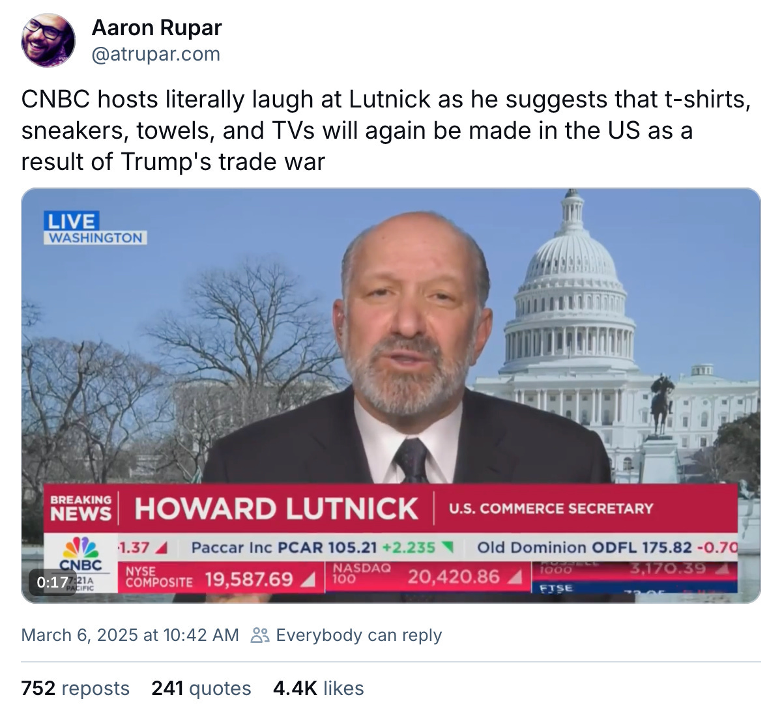This screenshot has width=782, height=710.
Task: Open Aaron Rupar's profile avatar
Action: pyautogui.click(x=48, y=40)
